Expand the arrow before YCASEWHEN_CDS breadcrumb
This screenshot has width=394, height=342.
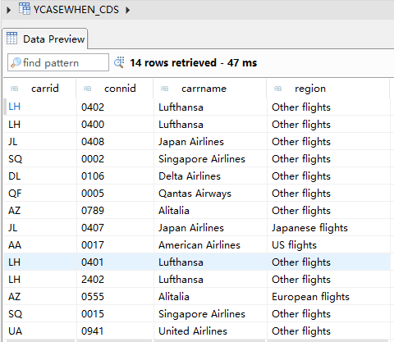click(x=9, y=11)
